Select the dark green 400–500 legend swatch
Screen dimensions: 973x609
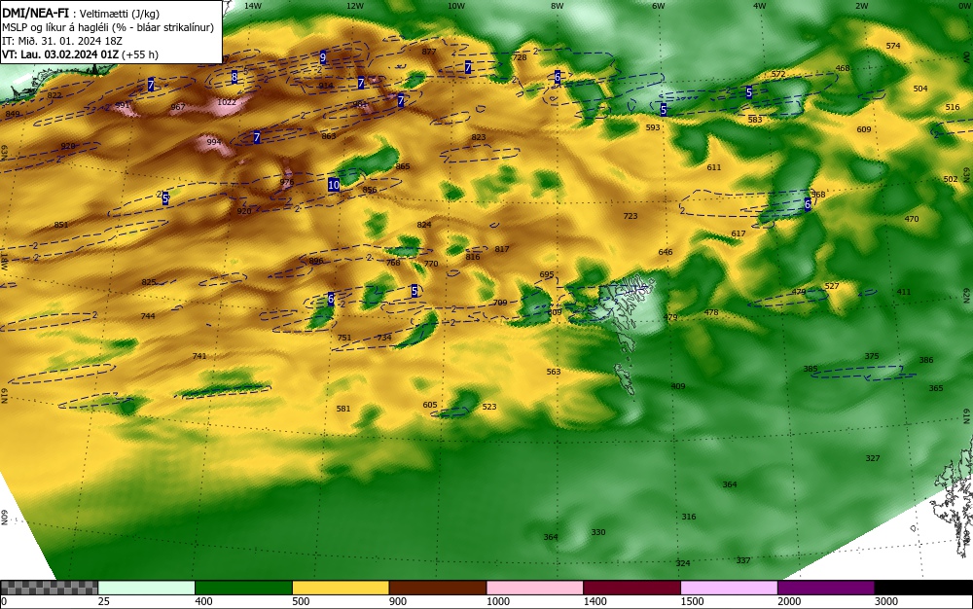(x=243, y=588)
